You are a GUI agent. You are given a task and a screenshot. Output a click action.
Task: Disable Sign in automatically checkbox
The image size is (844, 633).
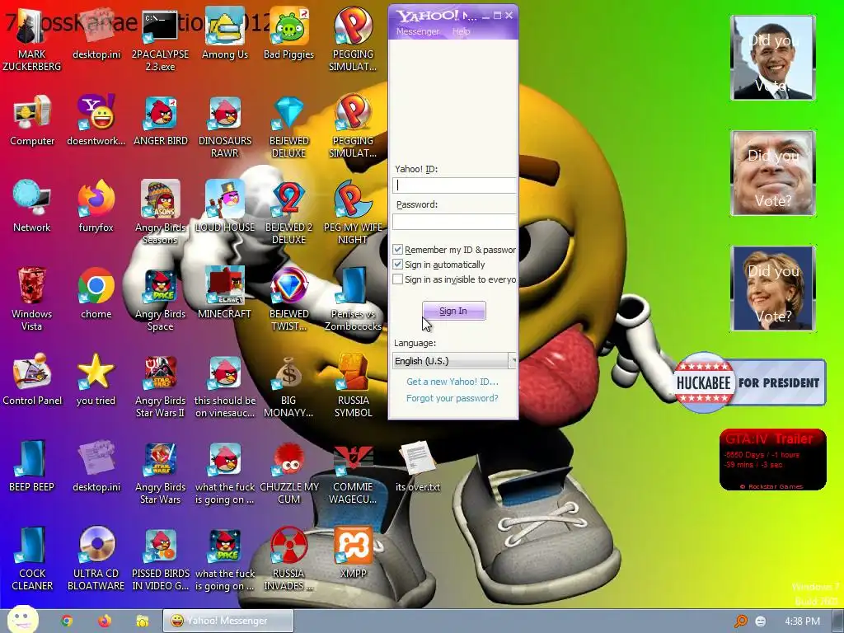click(398, 265)
